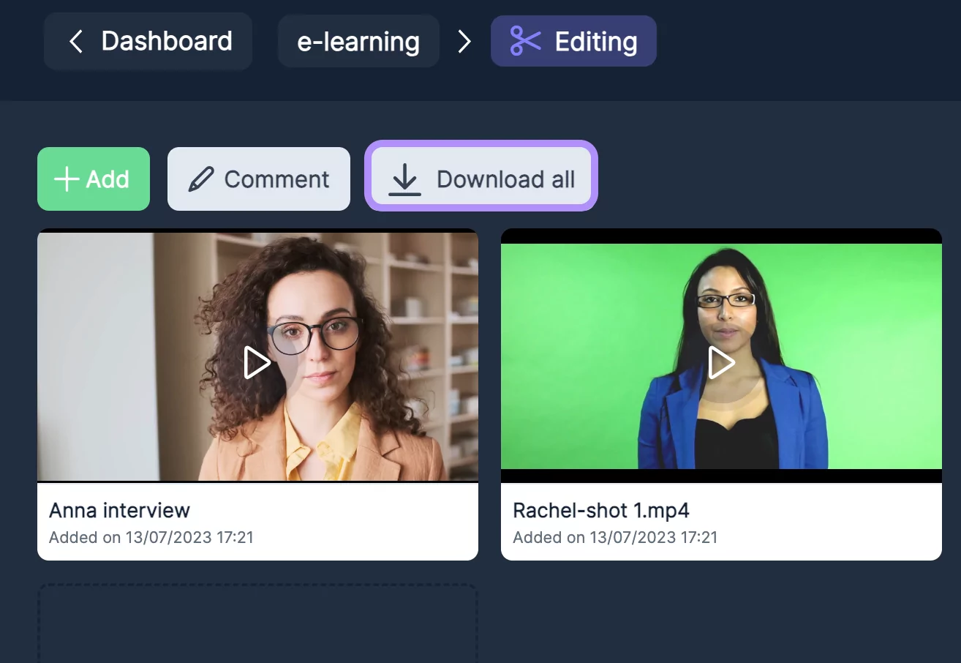Click the scissors icon in Editing

[x=525, y=41]
